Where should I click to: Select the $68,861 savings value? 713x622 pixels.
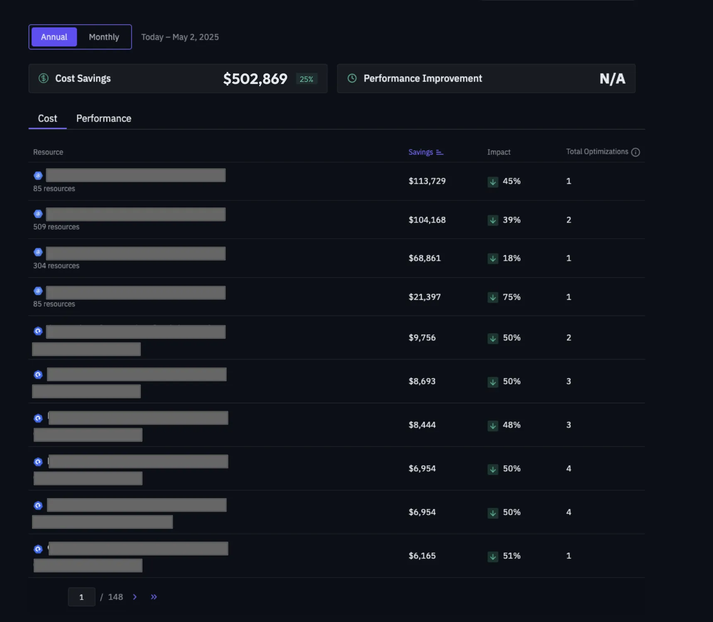pyautogui.click(x=425, y=258)
